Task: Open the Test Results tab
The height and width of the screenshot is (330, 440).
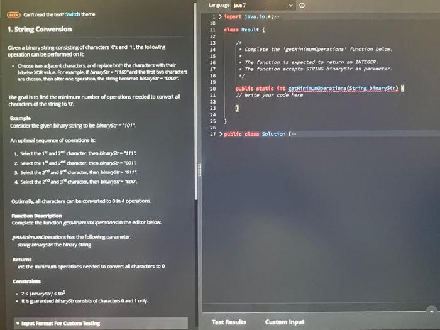Action: [229, 322]
